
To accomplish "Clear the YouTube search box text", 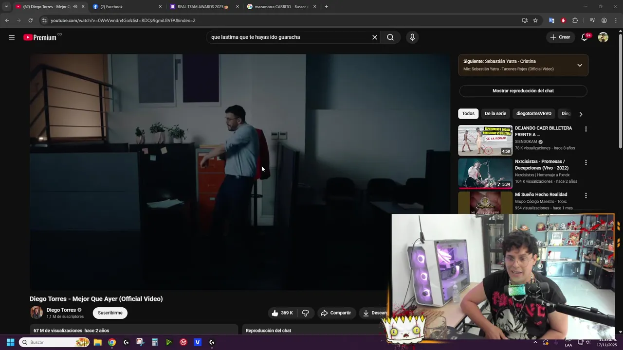I will coord(375,37).
